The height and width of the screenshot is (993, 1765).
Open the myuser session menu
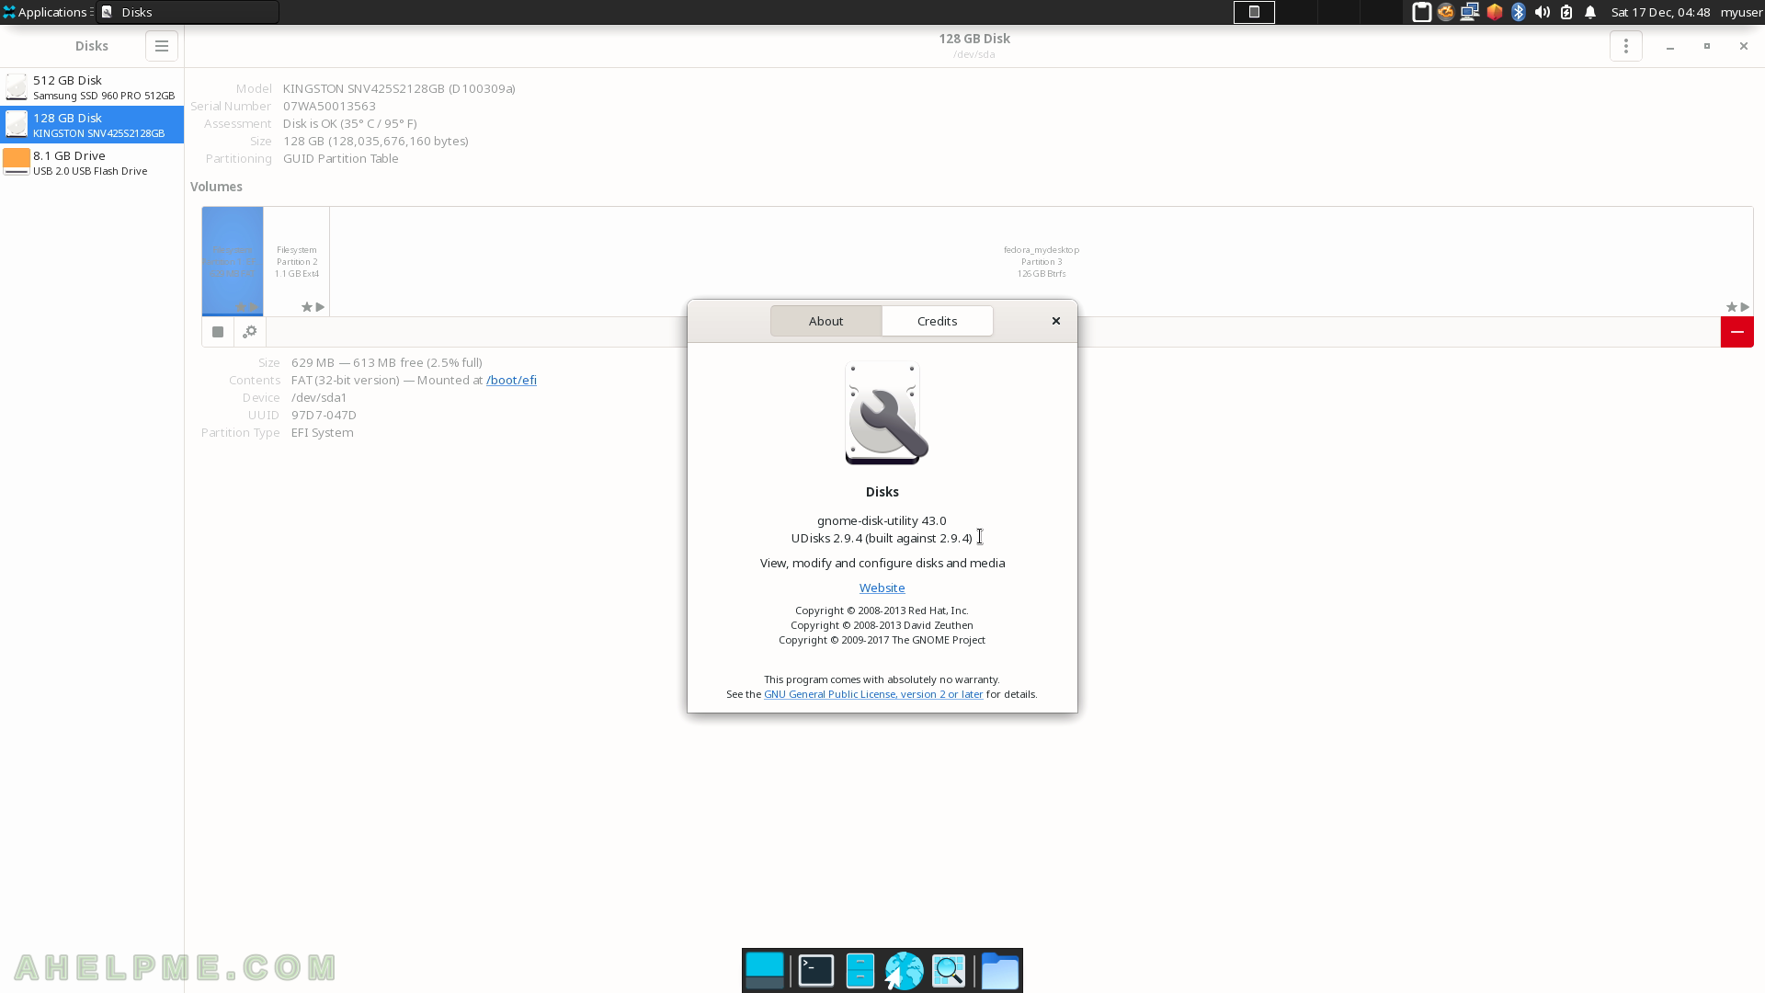point(1741,12)
